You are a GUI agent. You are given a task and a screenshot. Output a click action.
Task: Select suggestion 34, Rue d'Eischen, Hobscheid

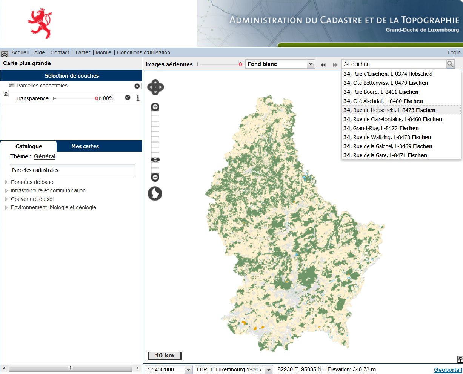(x=401, y=74)
